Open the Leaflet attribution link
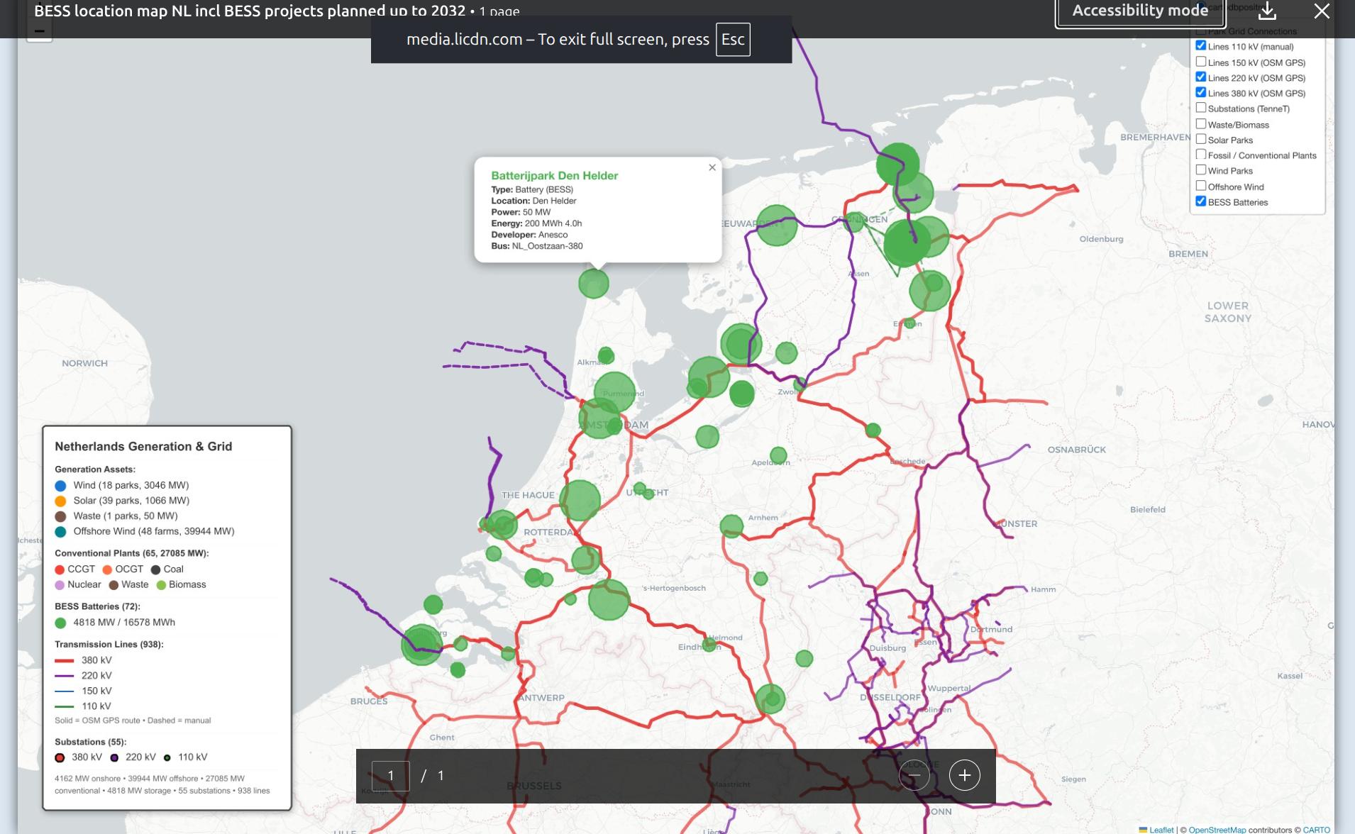This screenshot has width=1355, height=834. point(1161,830)
